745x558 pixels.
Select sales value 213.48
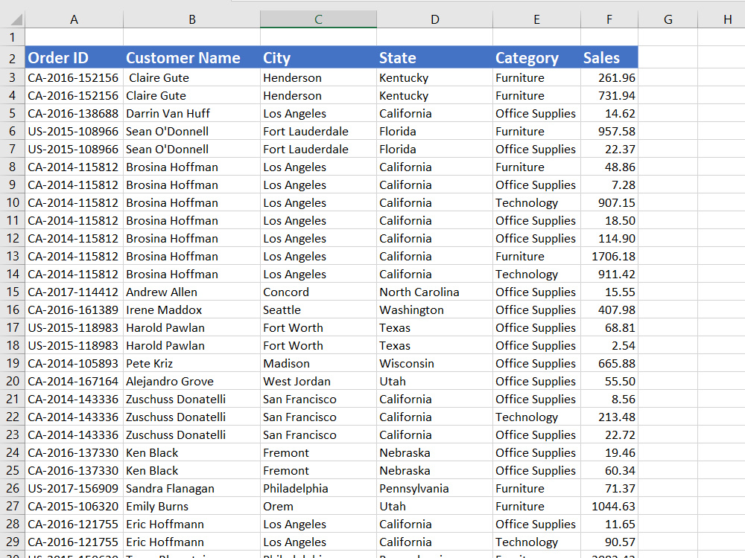click(609, 417)
